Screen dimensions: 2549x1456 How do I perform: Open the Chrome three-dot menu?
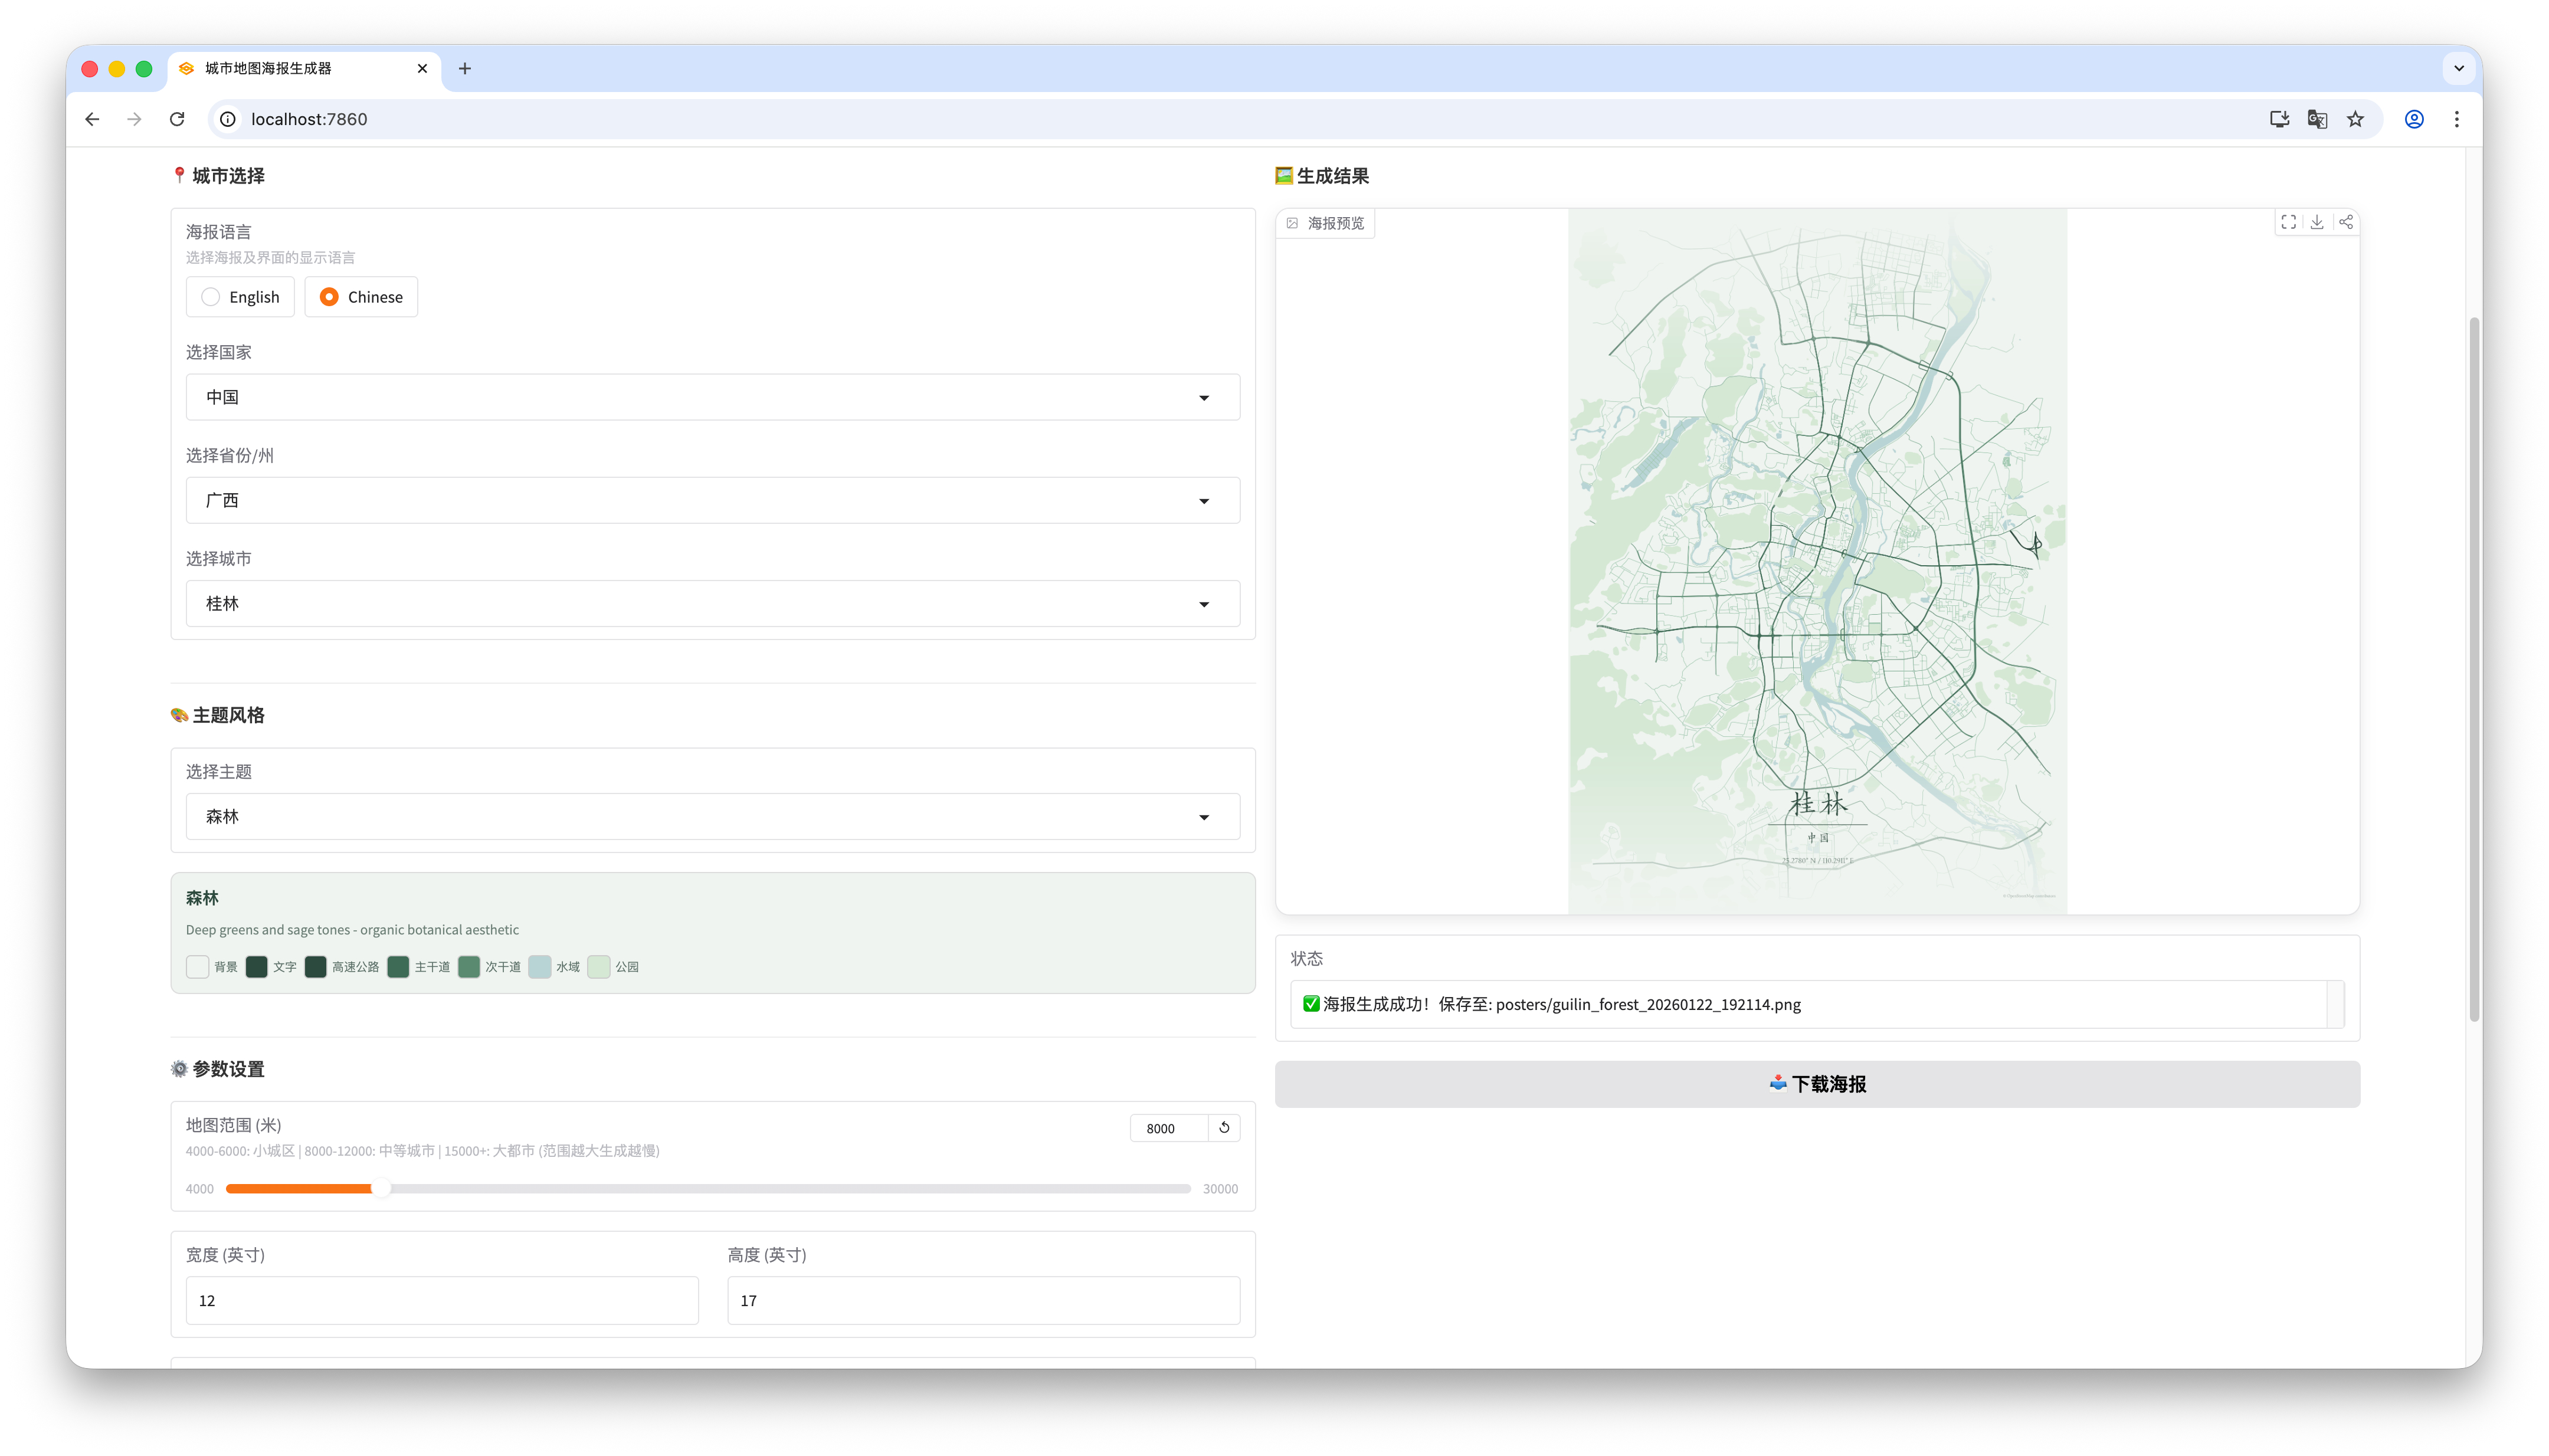pos(2456,119)
